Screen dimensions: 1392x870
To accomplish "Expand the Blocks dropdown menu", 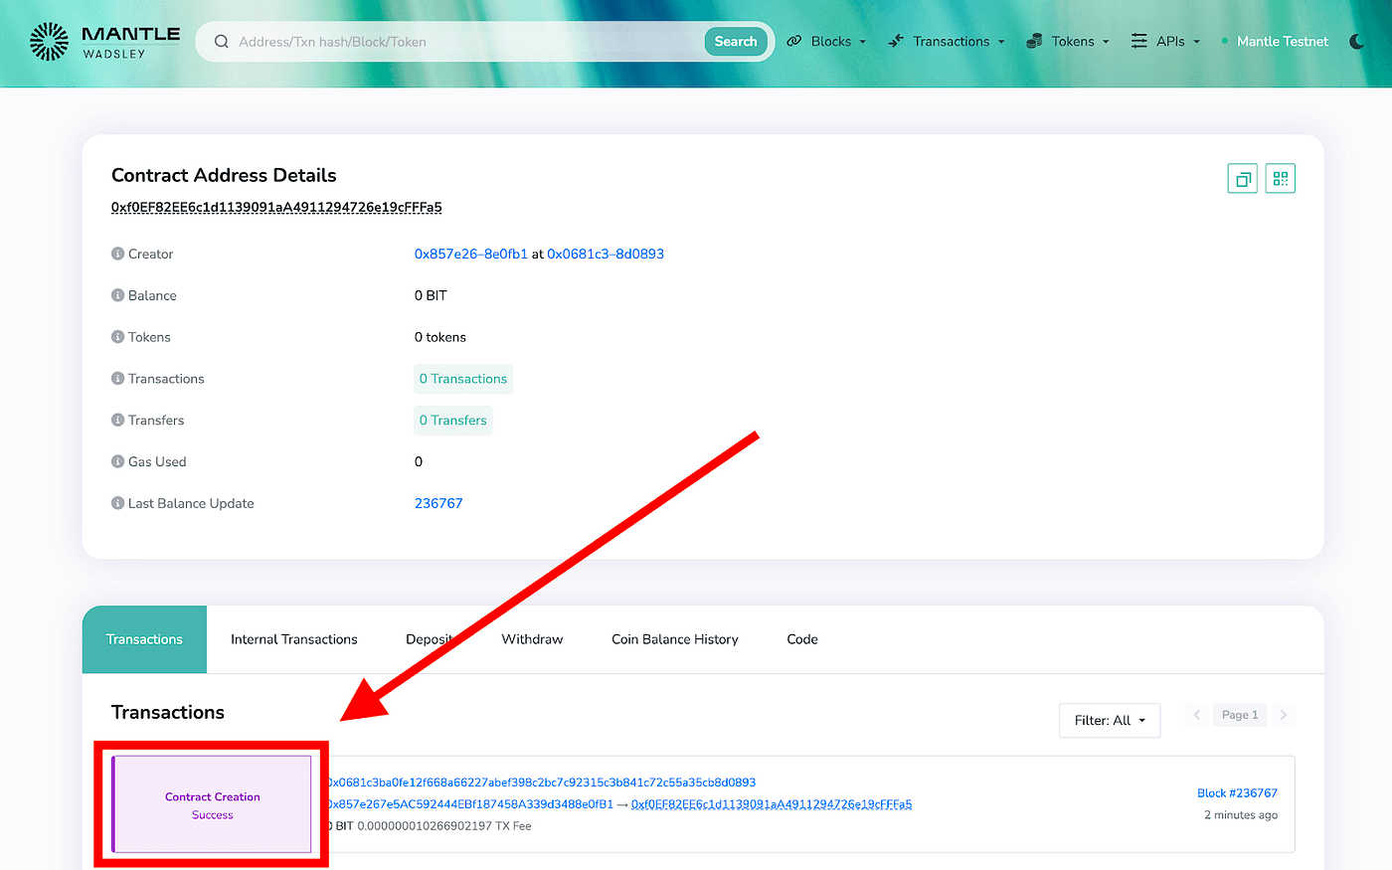I will [x=826, y=42].
